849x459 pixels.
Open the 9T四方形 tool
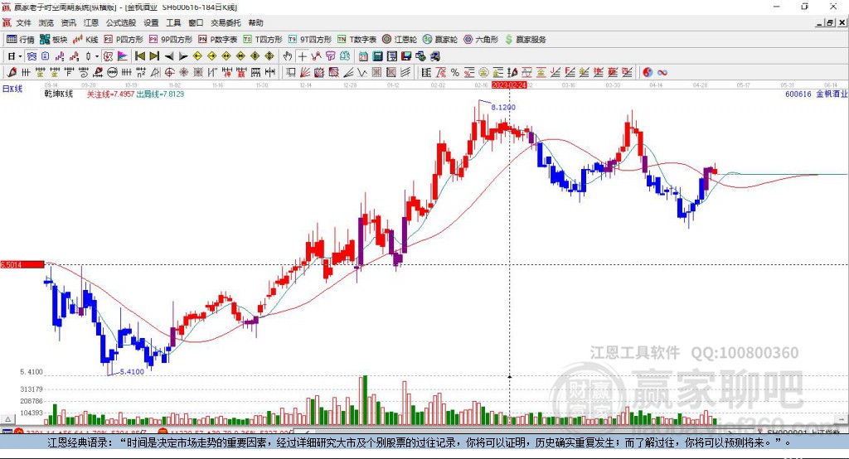[310, 40]
